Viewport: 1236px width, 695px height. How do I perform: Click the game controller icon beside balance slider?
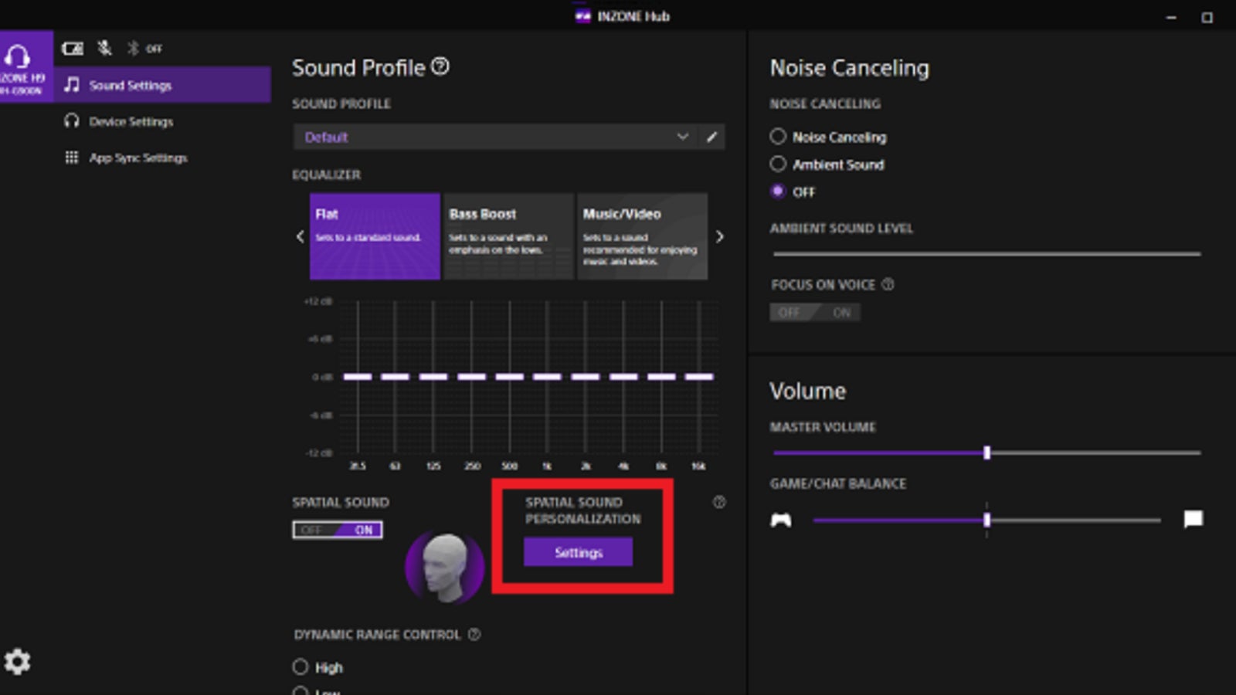[x=780, y=520]
